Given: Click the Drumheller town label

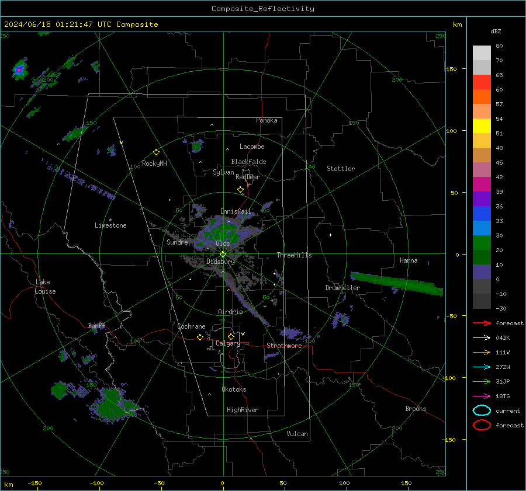Looking at the screenshot, I should [342, 288].
